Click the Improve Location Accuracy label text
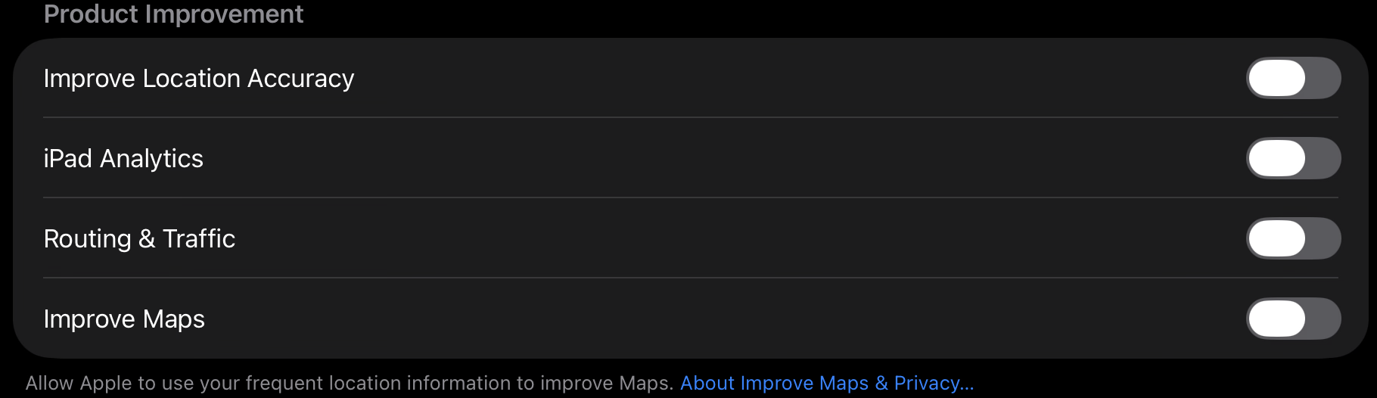 tap(198, 79)
